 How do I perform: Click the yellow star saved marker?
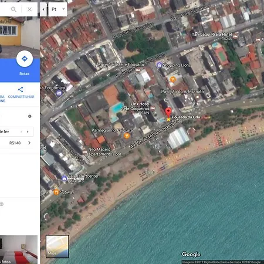click(168, 119)
